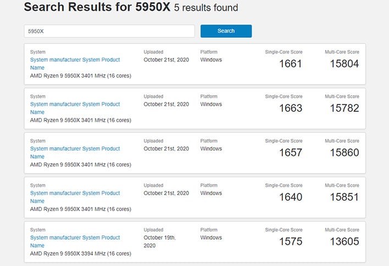389x266 pixels.
Task: Select the single-core score 1640
Action: click(x=291, y=197)
